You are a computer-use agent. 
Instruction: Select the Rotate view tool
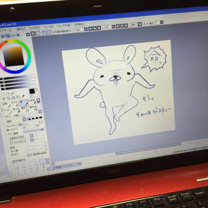pos(13,98)
